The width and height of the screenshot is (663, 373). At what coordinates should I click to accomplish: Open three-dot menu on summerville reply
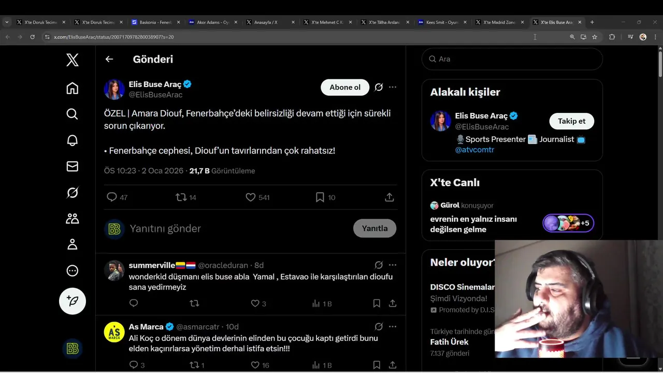pyautogui.click(x=393, y=265)
